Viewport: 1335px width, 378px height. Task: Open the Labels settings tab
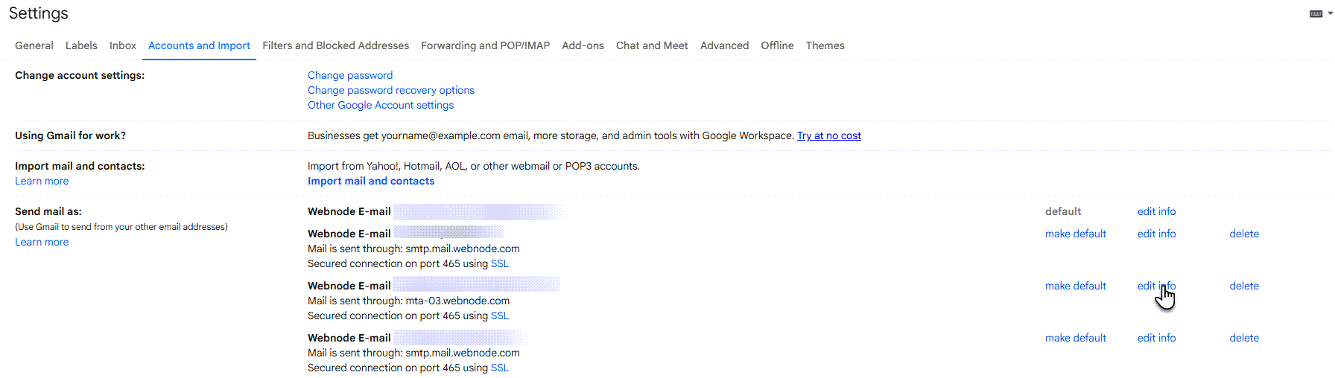tap(81, 45)
